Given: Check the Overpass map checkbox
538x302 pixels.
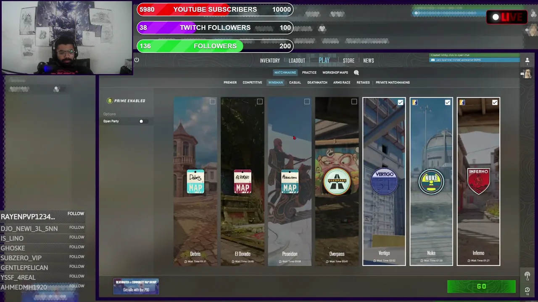Looking at the screenshot, I should point(354,102).
